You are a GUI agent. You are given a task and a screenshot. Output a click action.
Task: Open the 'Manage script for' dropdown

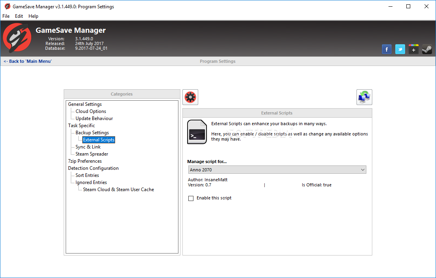point(277,170)
